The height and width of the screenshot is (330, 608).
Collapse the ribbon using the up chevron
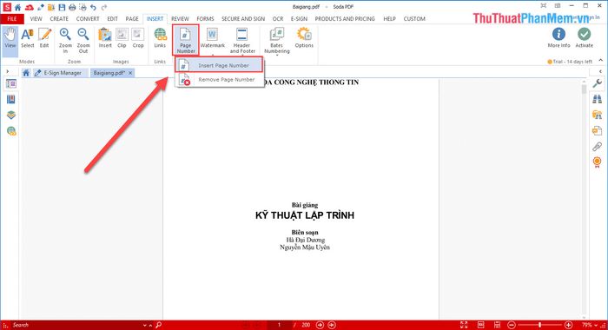click(x=601, y=61)
